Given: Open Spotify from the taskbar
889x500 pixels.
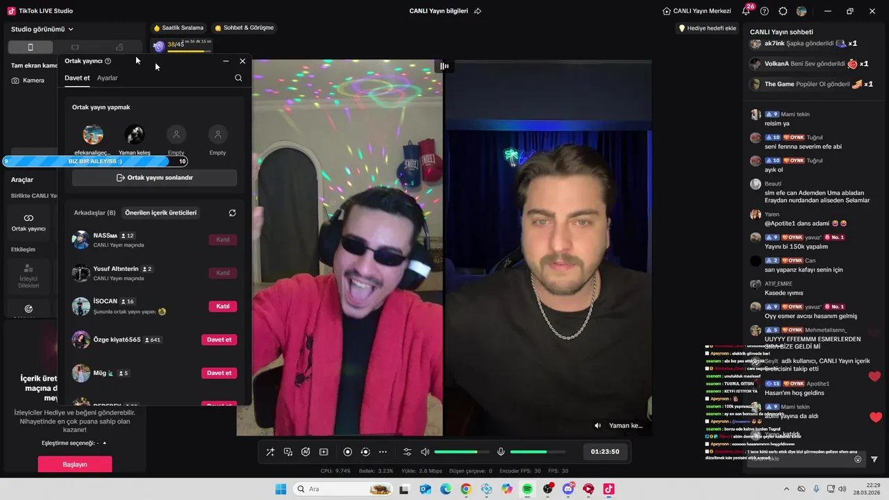Looking at the screenshot, I should coord(527,489).
